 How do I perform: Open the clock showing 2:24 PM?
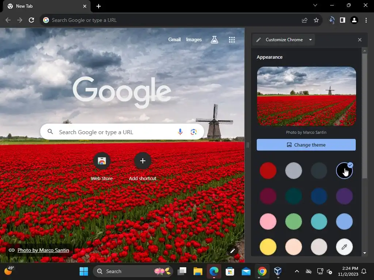pos(348,271)
